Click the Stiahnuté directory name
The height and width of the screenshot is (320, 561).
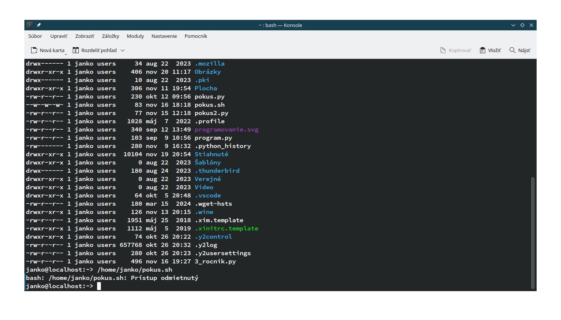tap(211, 154)
